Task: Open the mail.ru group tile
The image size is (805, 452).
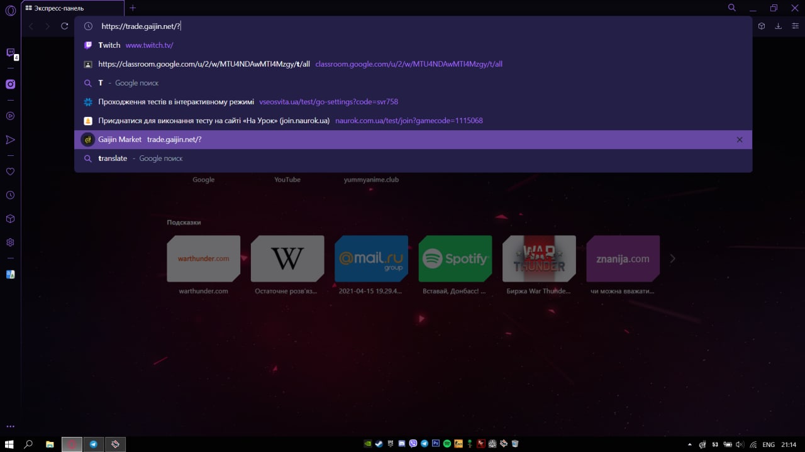Action: coord(371,258)
